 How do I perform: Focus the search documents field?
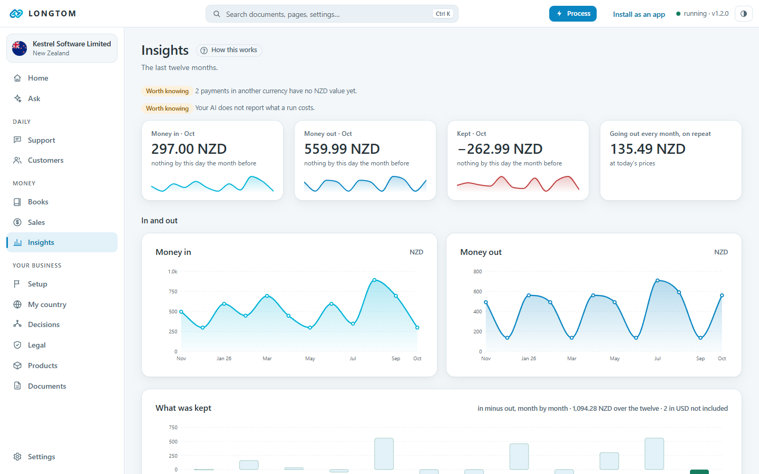[x=332, y=14]
